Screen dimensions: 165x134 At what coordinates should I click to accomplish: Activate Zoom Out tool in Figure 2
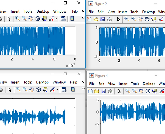(x=133, y=19)
